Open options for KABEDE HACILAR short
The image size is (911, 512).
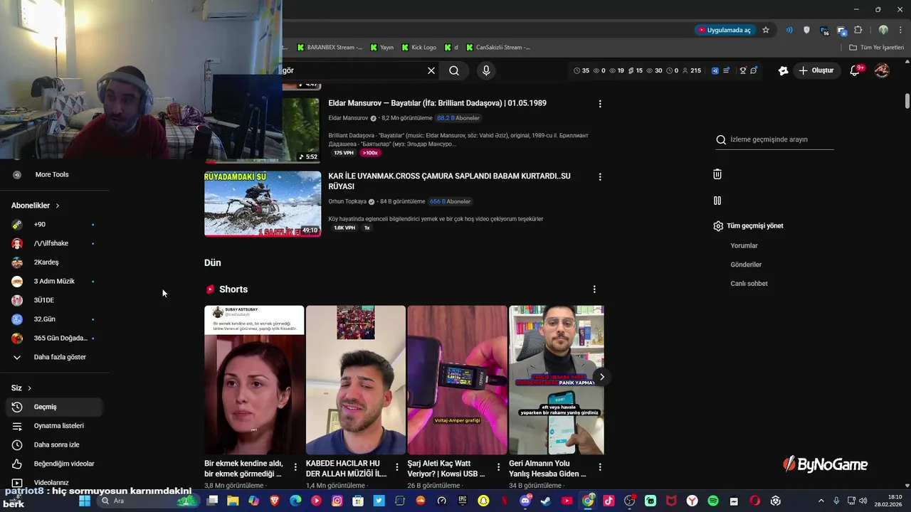(397, 467)
